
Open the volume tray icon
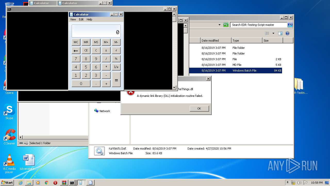click(x=299, y=183)
